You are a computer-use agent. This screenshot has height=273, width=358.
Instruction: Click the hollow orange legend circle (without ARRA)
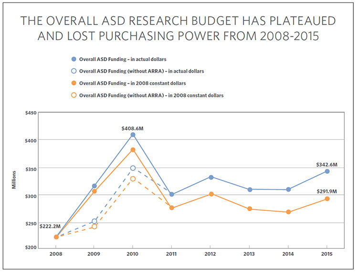pos(73,95)
